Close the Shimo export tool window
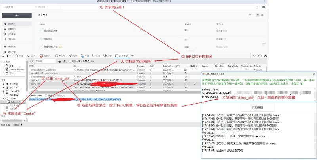Viewport: 317px width, 160px height. (x=314, y=74)
